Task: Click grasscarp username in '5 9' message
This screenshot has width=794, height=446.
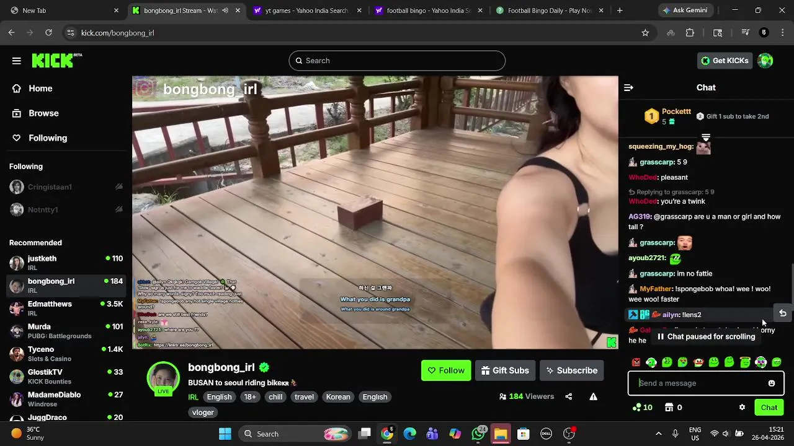Action: click(x=657, y=162)
